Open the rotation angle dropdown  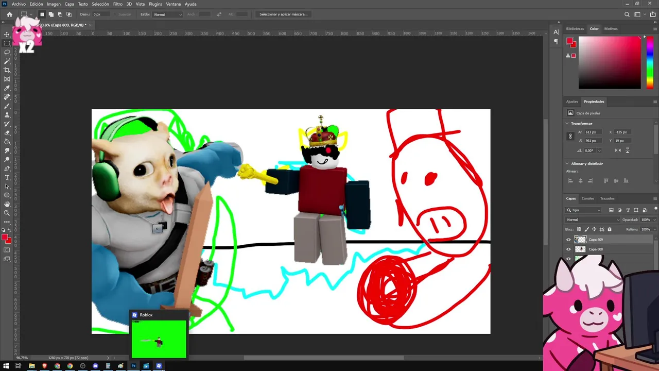599,150
